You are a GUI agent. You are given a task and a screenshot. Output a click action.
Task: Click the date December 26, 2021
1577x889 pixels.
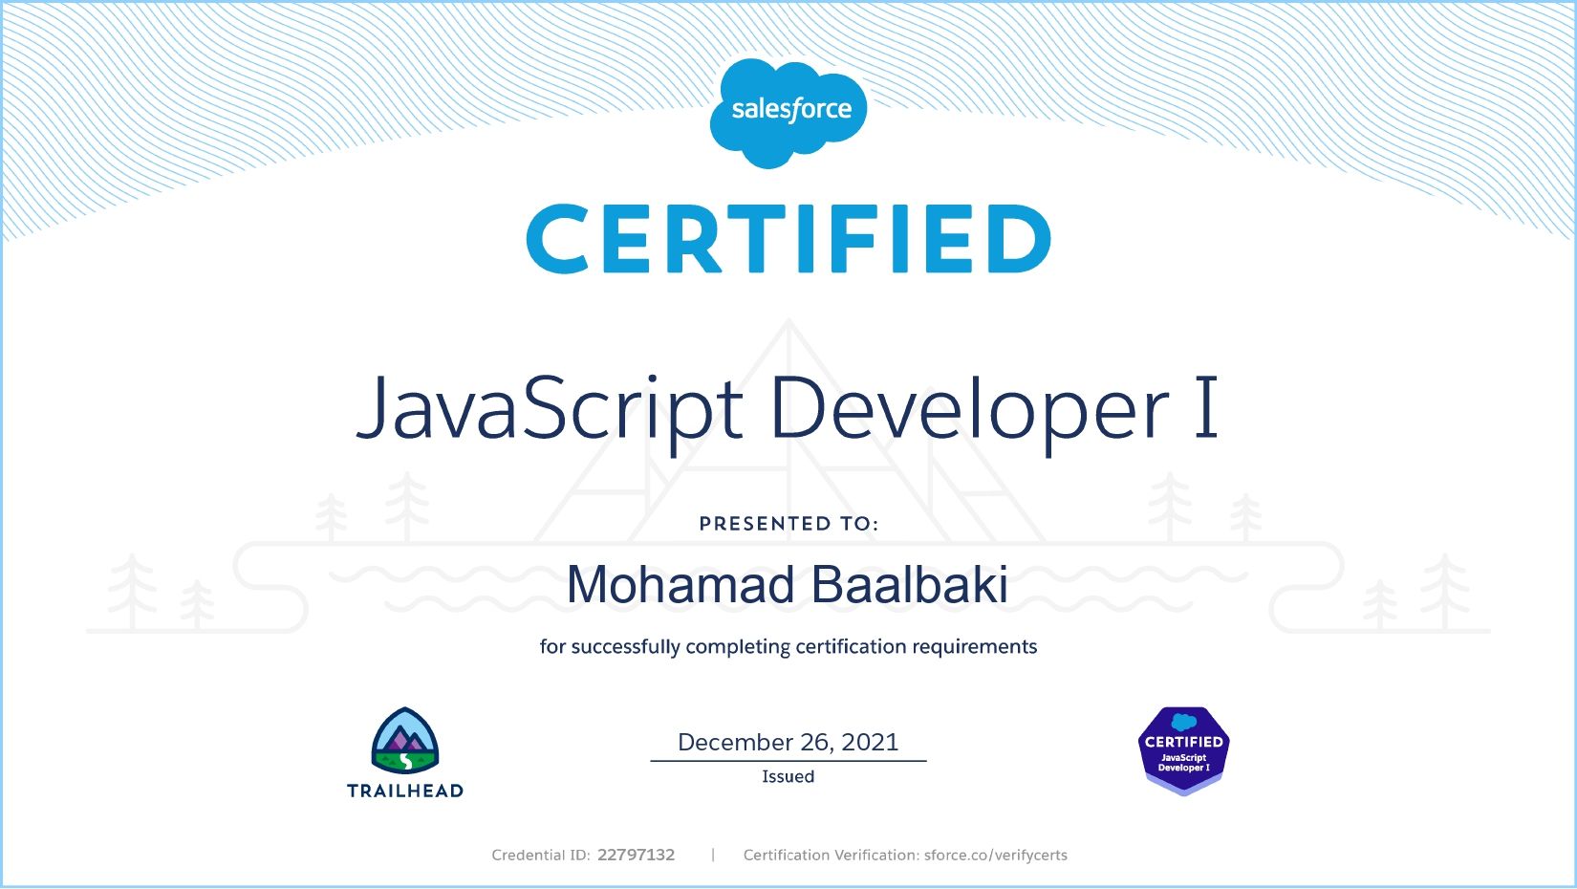pyautogui.click(x=788, y=742)
